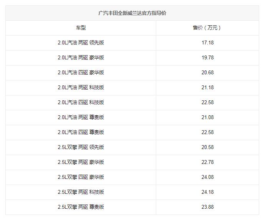This screenshot has height=221, width=263.
Task: Click 22.58 in the 四驱 尊贵版 row
Action: (x=208, y=132)
